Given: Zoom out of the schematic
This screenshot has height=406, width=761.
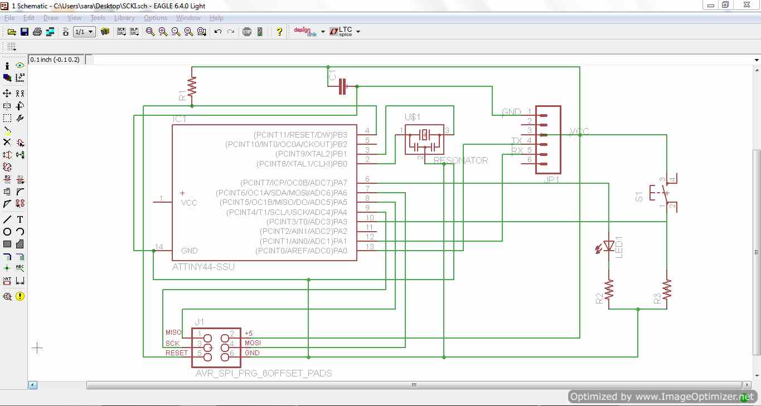Looking at the screenshot, I should coord(176,32).
